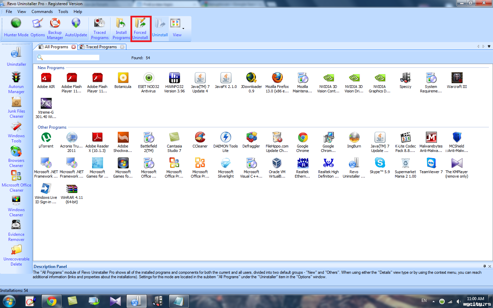Select Adobe Reader X program

pos(97,142)
